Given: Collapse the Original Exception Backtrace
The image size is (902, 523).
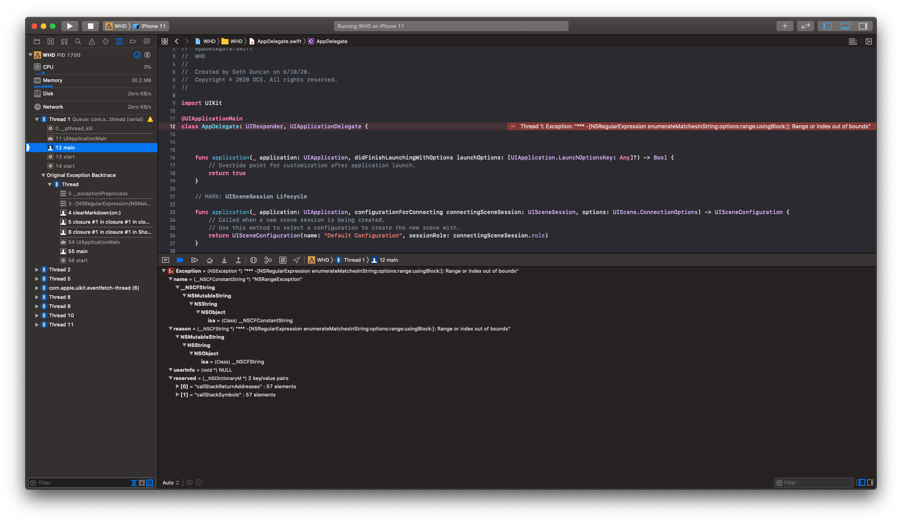Looking at the screenshot, I should tap(43, 175).
